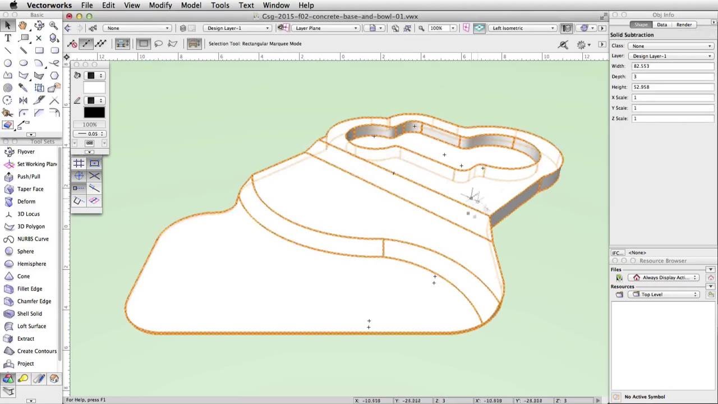This screenshot has height=404, width=718.
Task: Toggle Snap to Intersection in snapping palette
Action: [94, 176]
